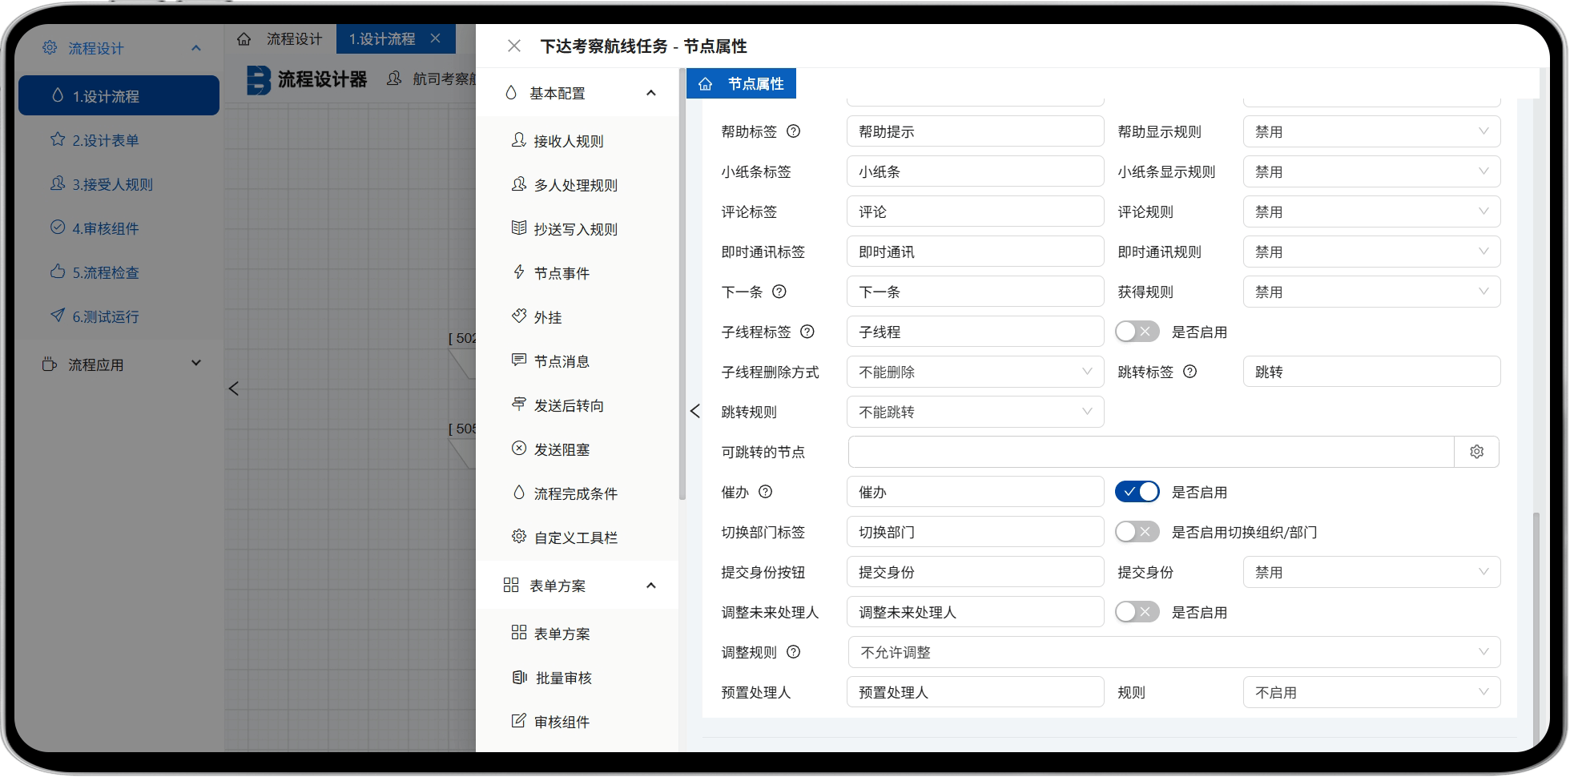
Task: Collapse the 基本配置 menu section
Action: tap(650, 93)
